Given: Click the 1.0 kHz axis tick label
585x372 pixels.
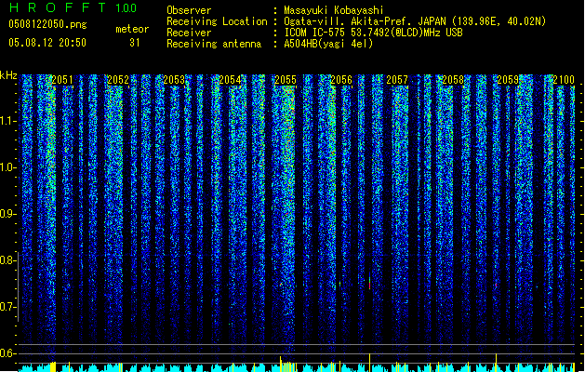Looking at the screenshot, I should [7, 167].
